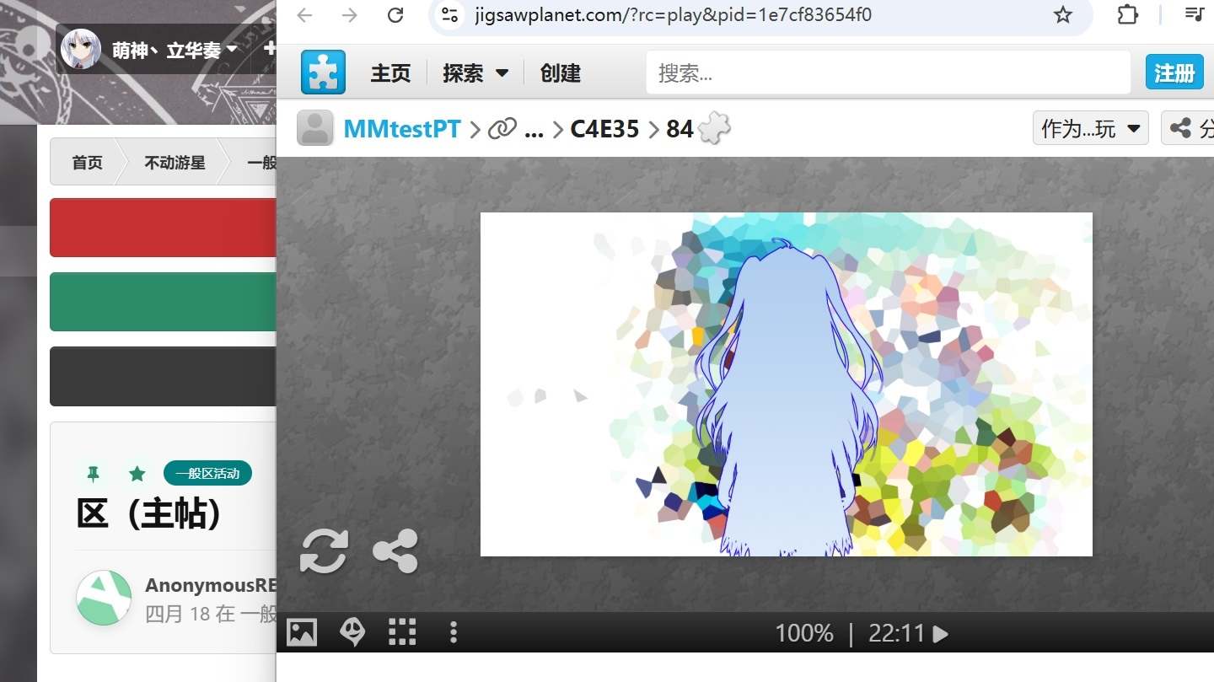
Task: Open 萌神、立华奏 user dropdown in forum
Action: coord(175,51)
